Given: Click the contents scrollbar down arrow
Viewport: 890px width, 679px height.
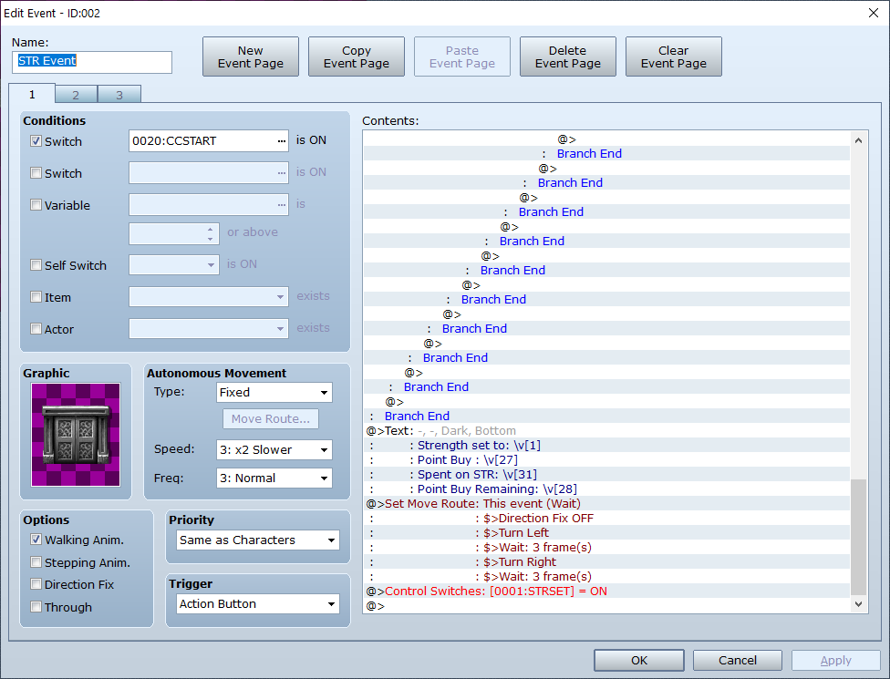Looking at the screenshot, I should [x=858, y=604].
